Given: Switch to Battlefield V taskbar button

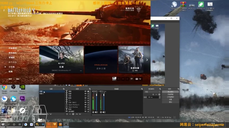Looking at the screenshot, I should 54,125.
